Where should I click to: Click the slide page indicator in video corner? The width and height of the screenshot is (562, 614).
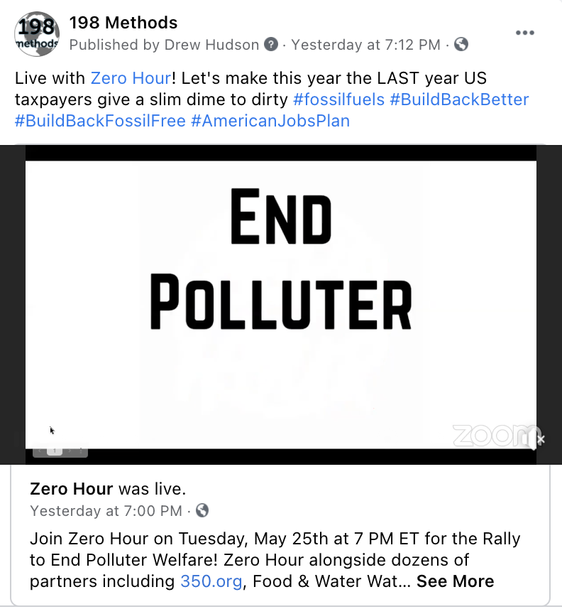pos(55,451)
